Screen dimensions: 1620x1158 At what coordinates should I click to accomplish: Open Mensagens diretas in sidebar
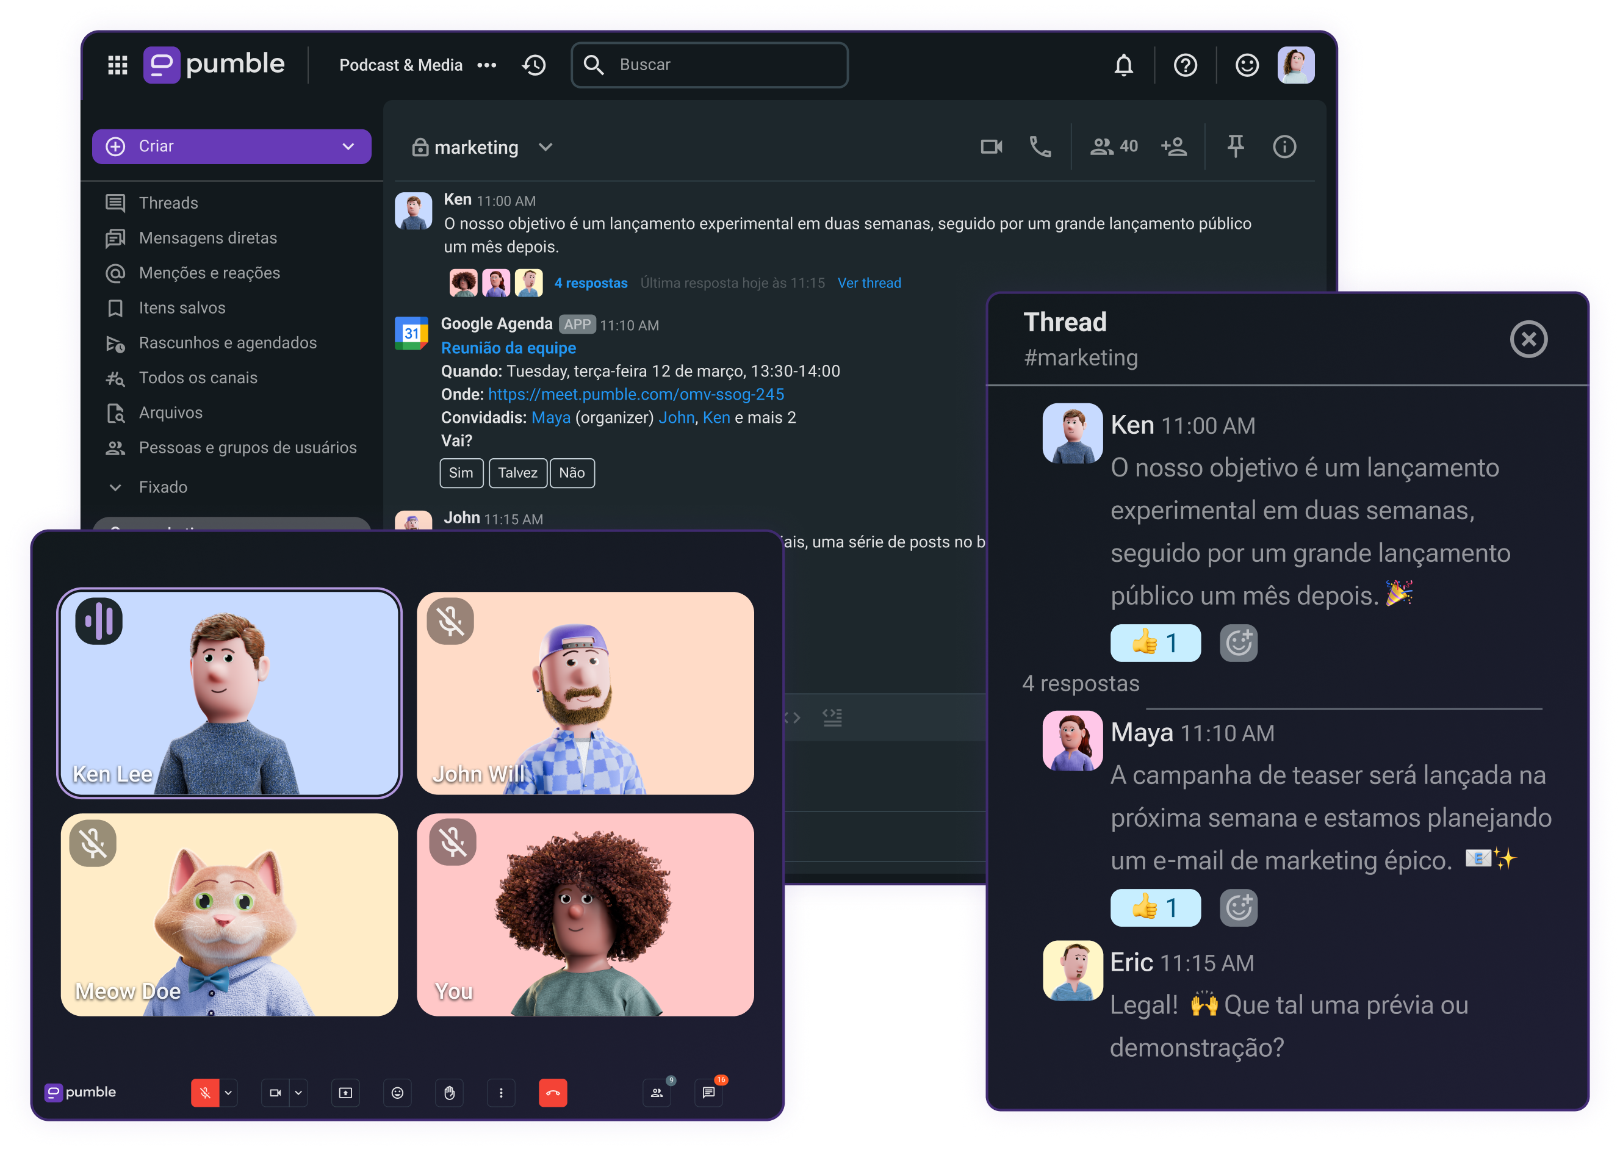(x=207, y=238)
